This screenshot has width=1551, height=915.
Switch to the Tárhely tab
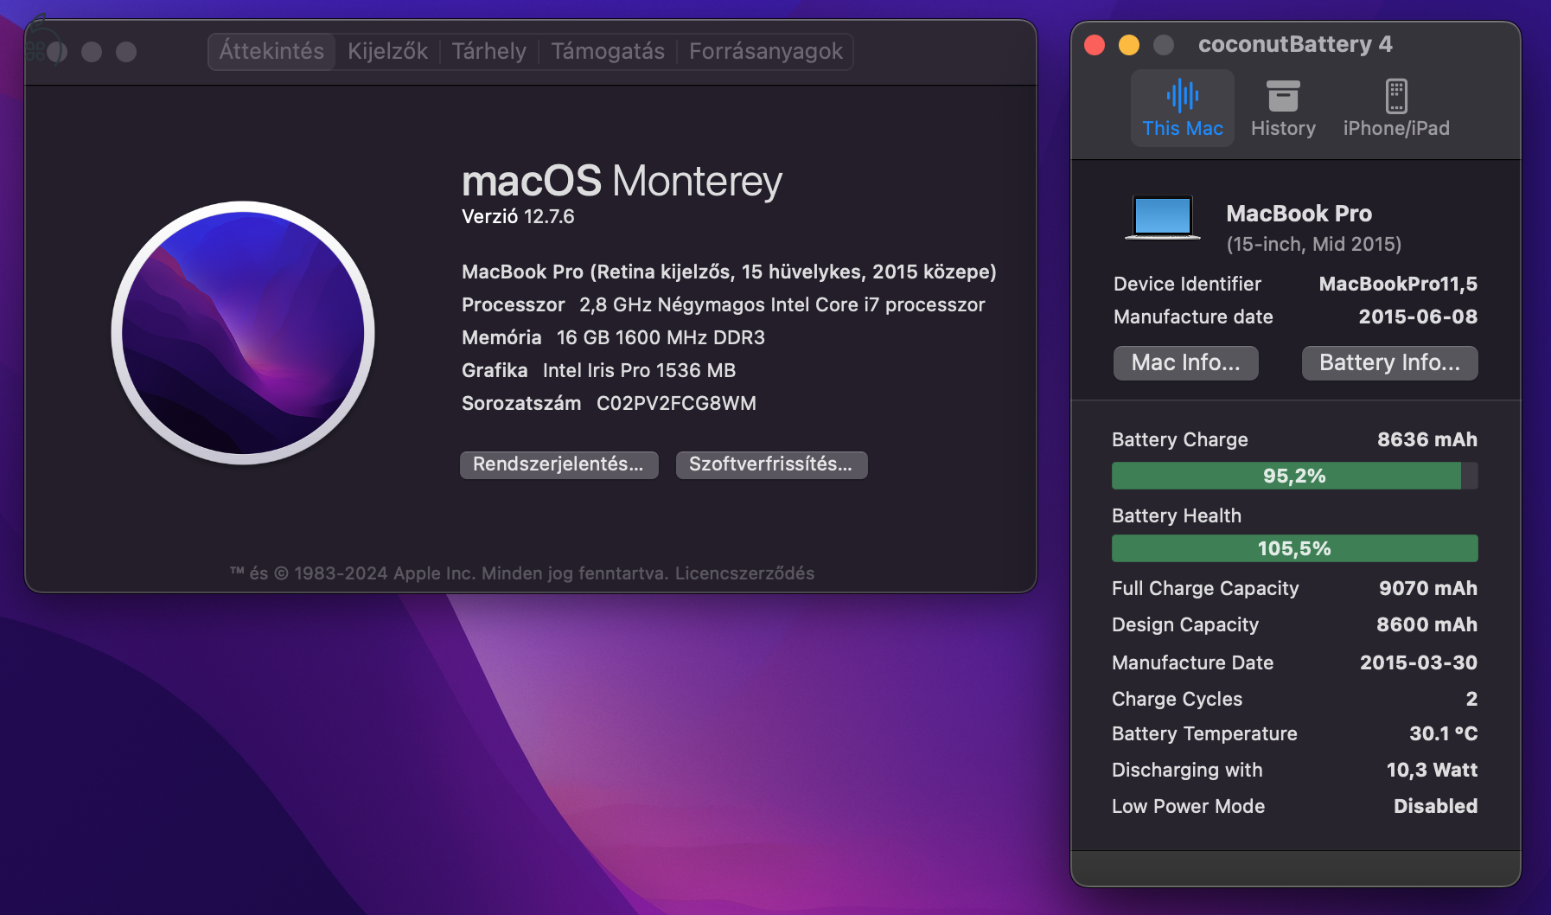pyautogui.click(x=489, y=51)
